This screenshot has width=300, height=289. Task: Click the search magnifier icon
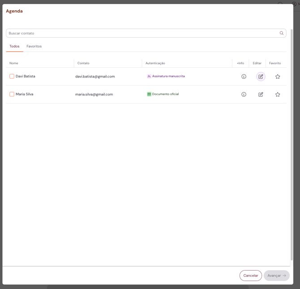[281, 33]
